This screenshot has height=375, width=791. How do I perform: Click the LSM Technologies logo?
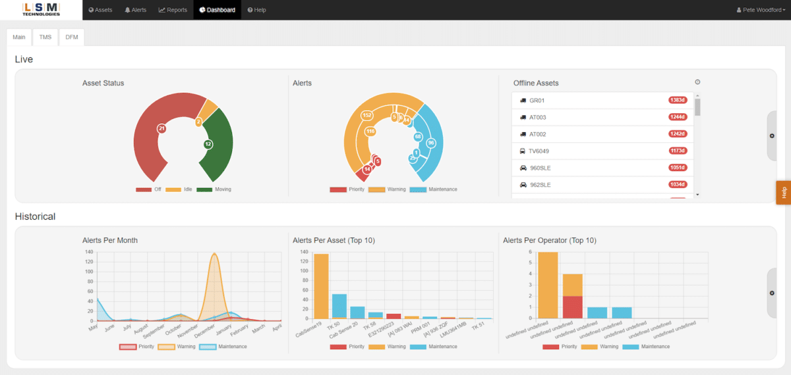[41, 9]
